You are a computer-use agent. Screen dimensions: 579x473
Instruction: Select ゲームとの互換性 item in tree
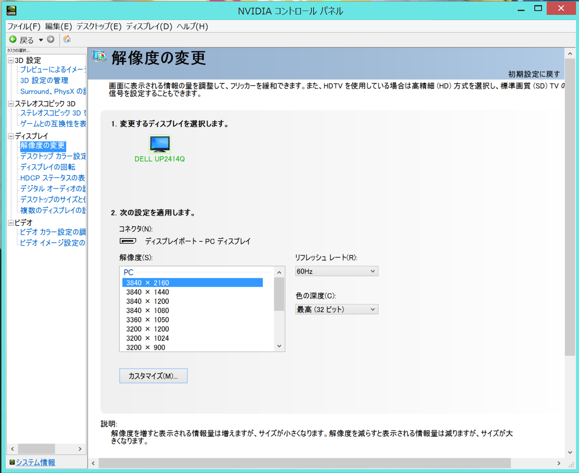click(x=53, y=124)
